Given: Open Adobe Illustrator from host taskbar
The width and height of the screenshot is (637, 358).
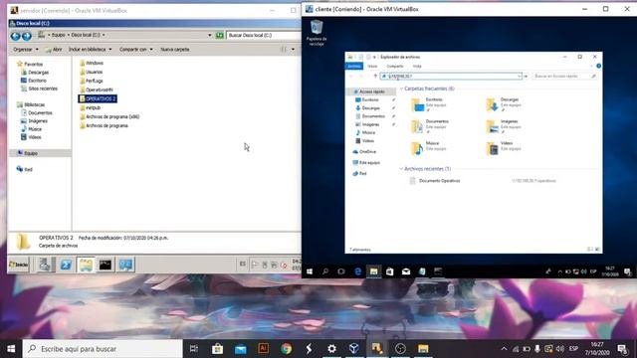Looking at the screenshot, I should (263, 349).
